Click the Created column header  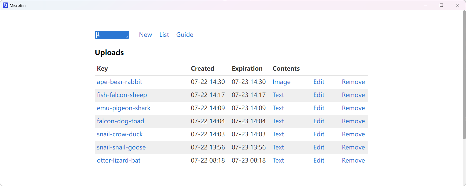coord(202,68)
